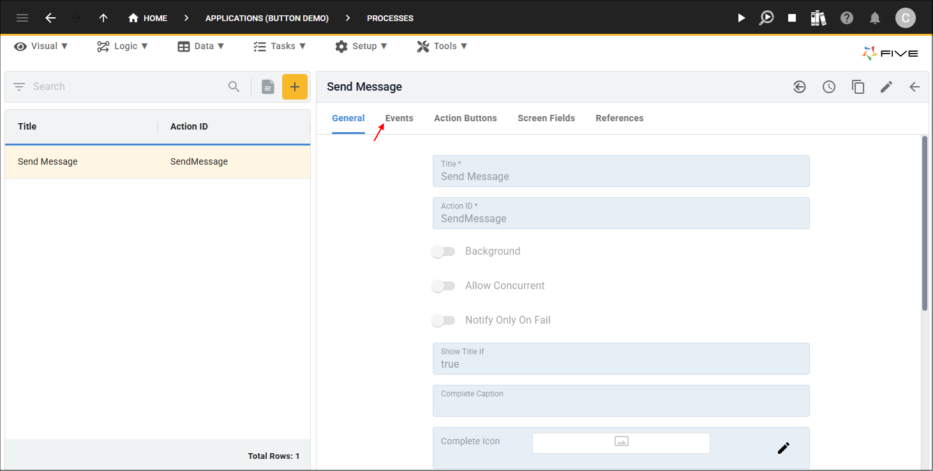Click the form vertical scrollbar
933x471 pixels.
pos(925,223)
